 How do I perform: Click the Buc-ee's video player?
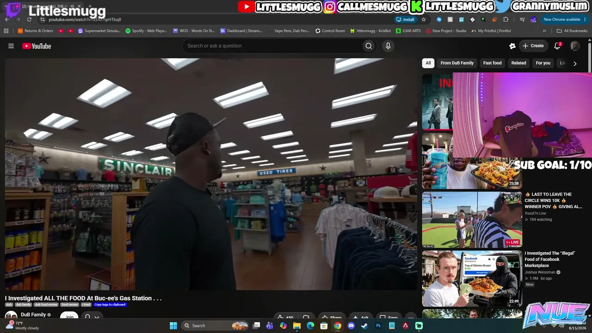click(211, 174)
